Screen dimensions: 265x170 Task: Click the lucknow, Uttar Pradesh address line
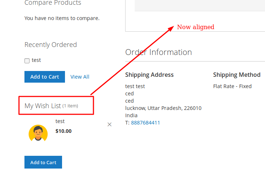tap(163, 108)
